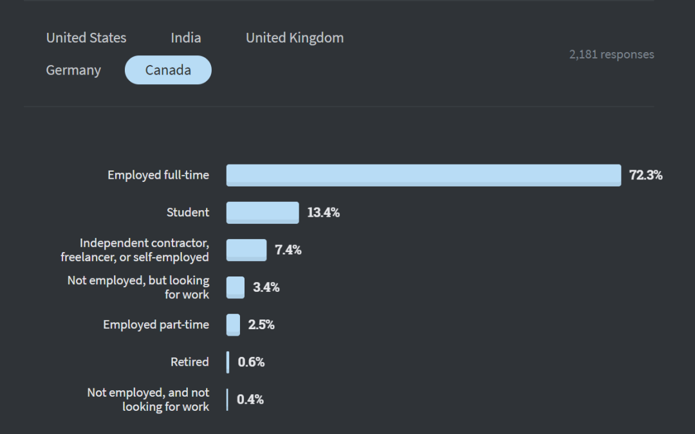The height and width of the screenshot is (434, 695).
Task: Click the selected Canada tab
Action: [168, 70]
